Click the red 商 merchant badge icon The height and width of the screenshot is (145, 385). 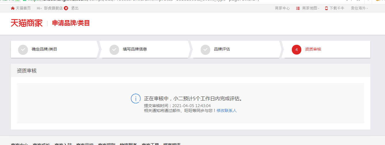click(x=66, y=8)
